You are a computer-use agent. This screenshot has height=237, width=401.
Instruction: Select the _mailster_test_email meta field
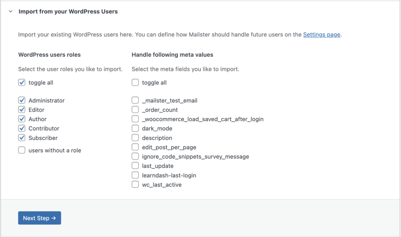[x=135, y=100]
